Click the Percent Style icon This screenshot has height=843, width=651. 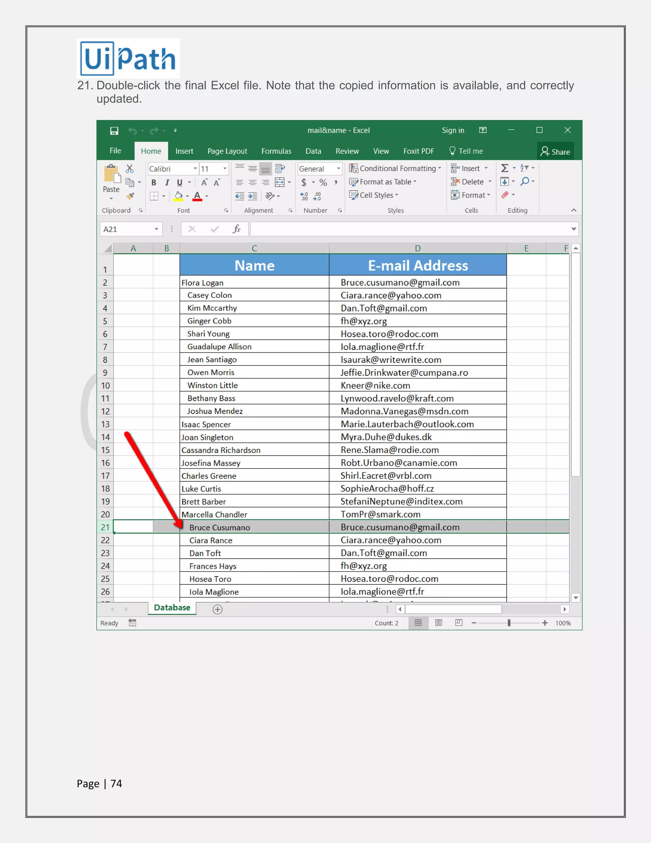(323, 182)
